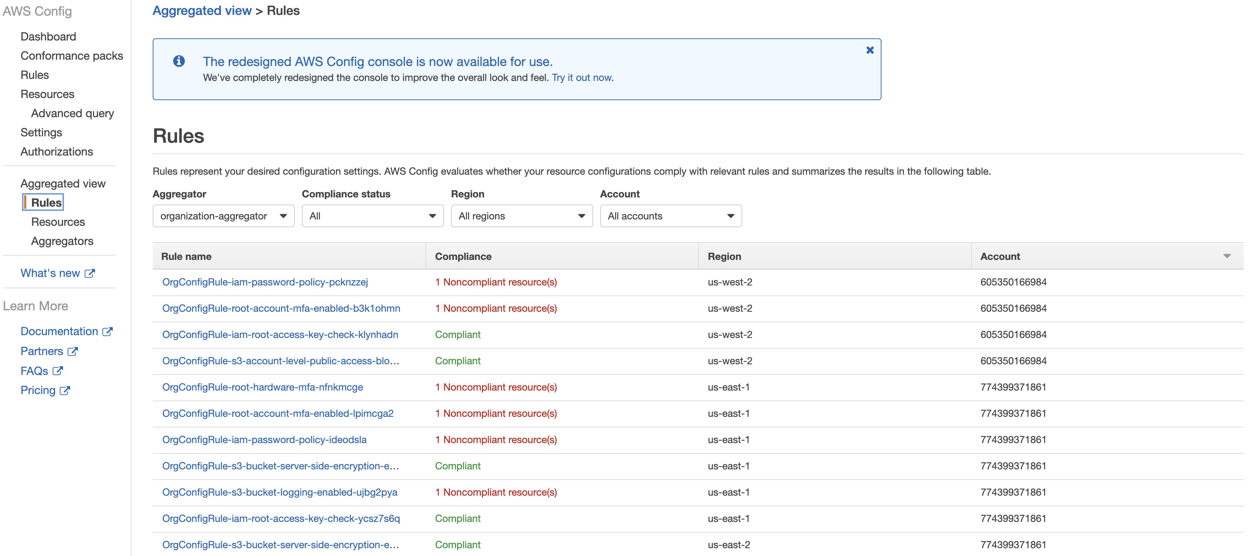This screenshot has height=556, width=1248.
Task: Open Advanced query under Resources
Action: point(72,113)
